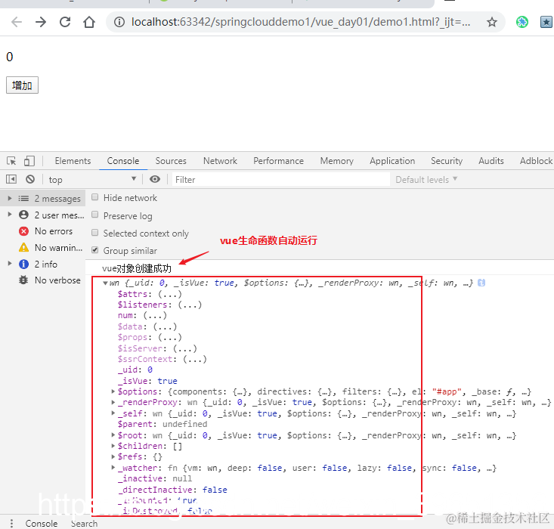
Task: Expand the 2 user messages group
Action: (10, 215)
